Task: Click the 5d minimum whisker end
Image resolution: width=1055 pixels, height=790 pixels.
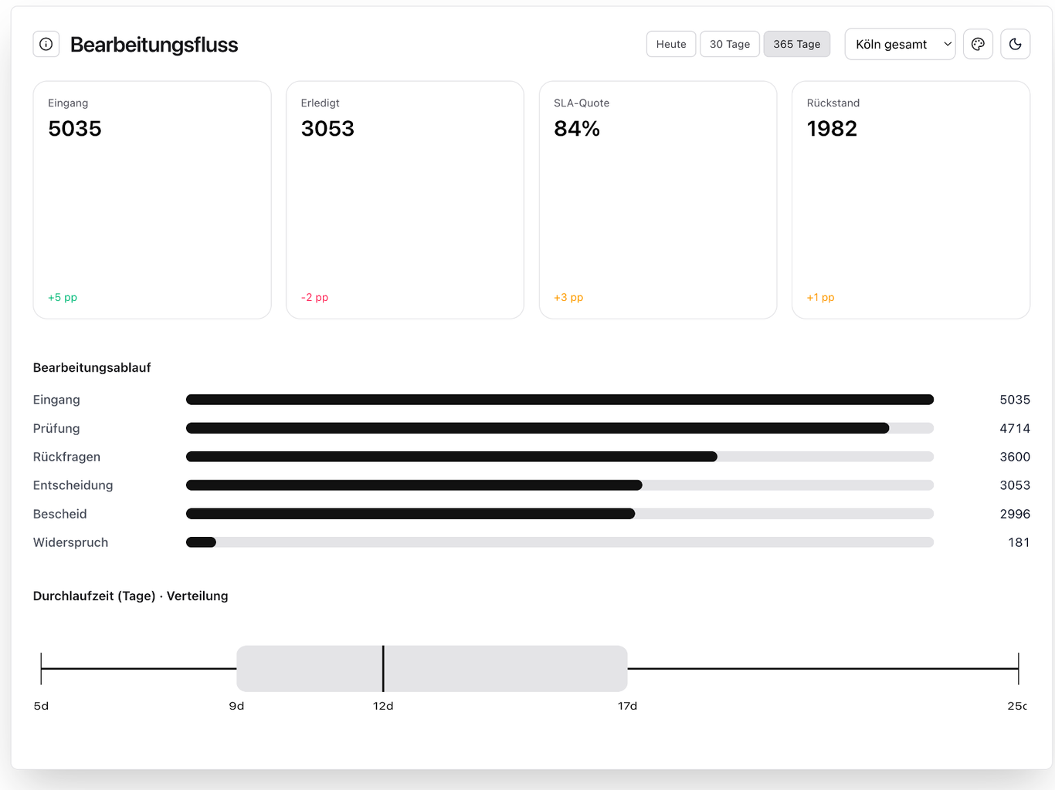Action: pyautogui.click(x=41, y=668)
